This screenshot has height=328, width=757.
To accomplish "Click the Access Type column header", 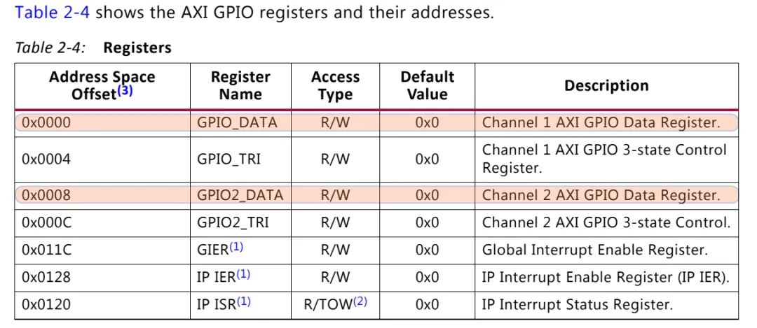I will 335,85.
